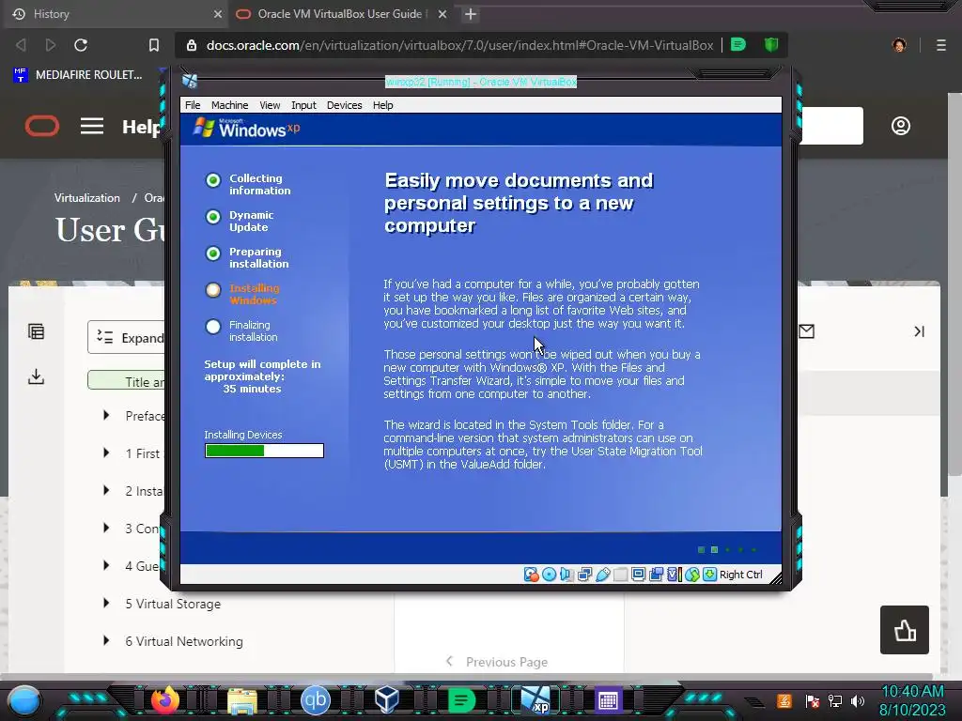Click the page vertical scrollbar

click(954, 282)
